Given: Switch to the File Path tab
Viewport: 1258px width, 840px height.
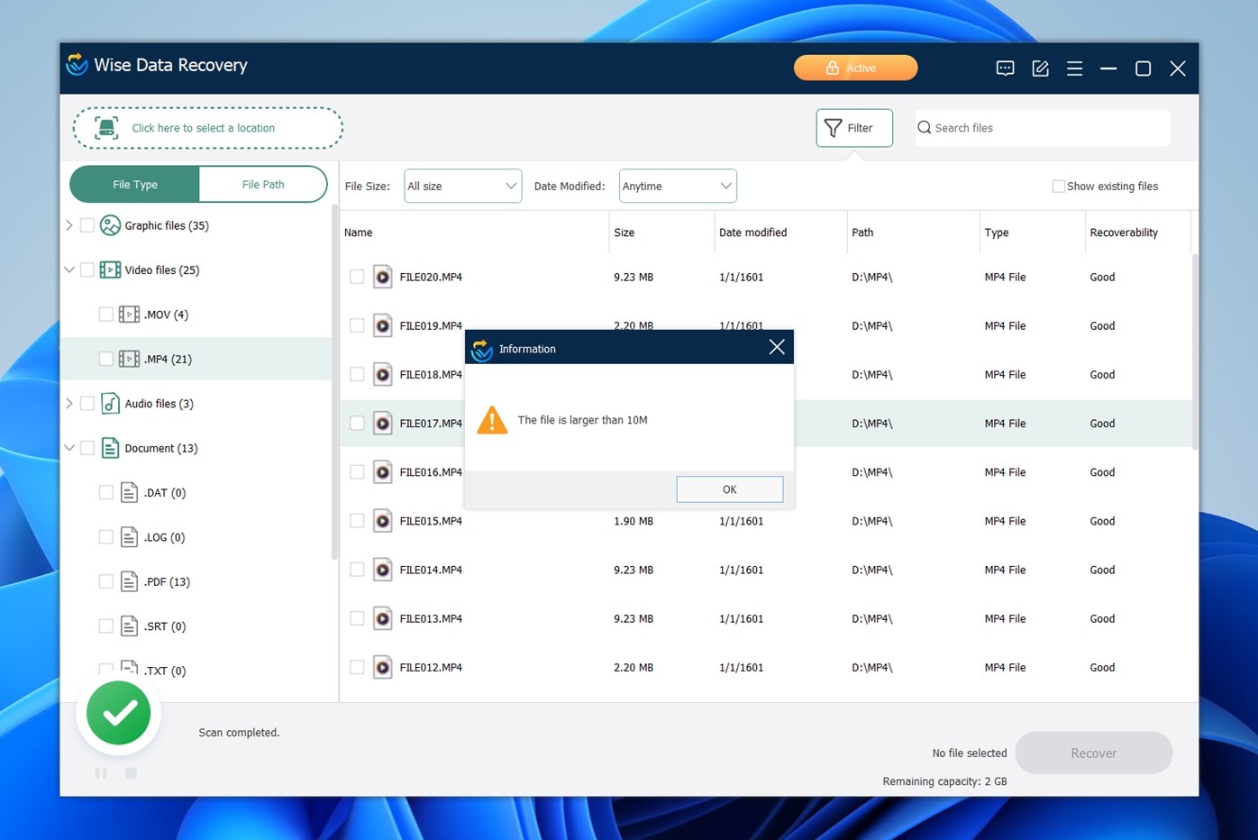Looking at the screenshot, I should click(263, 184).
